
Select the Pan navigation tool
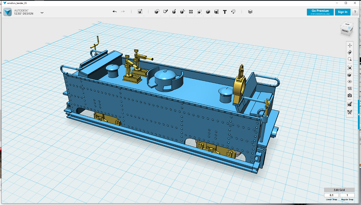[350, 45]
